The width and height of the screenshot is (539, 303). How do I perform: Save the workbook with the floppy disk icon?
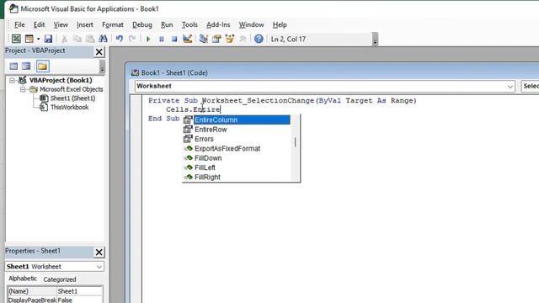coord(48,39)
